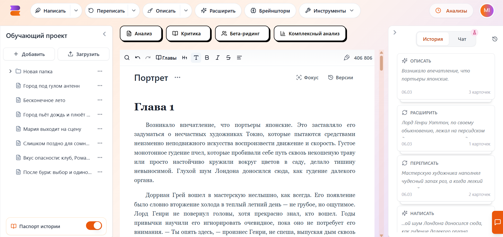The height and width of the screenshot is (237, 503).
Task: Open the Главы chapters list
Action: [x=166, y=58]
